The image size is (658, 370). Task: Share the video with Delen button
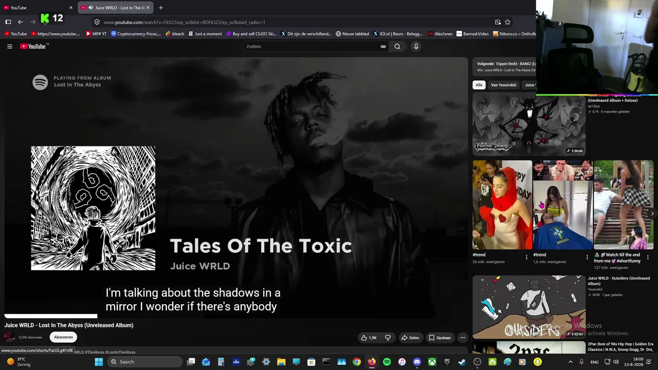click(410, 338)
